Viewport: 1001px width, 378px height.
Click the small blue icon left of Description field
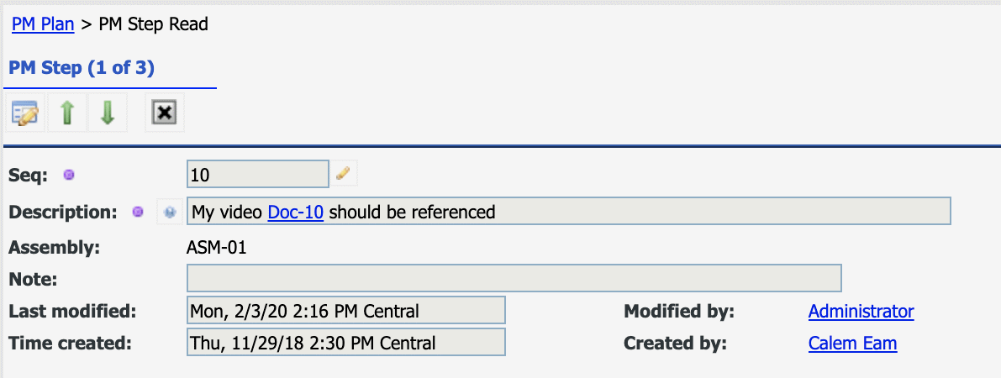pyautogui.click(x=169, y=212)
